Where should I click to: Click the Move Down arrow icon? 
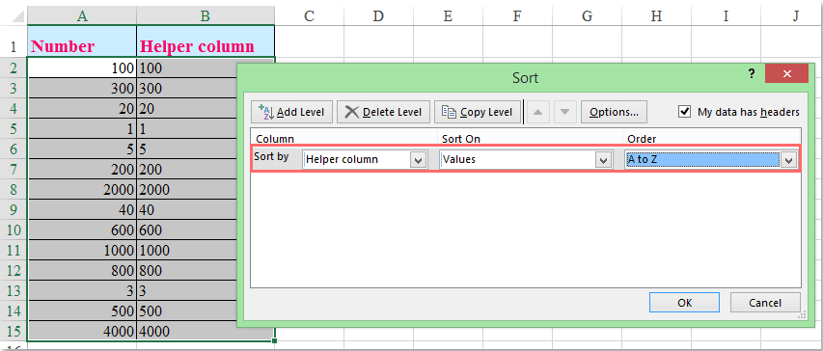[564, 112]
